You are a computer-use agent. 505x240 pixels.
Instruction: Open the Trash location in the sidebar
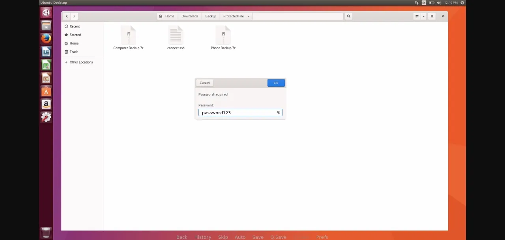(74, 52)
